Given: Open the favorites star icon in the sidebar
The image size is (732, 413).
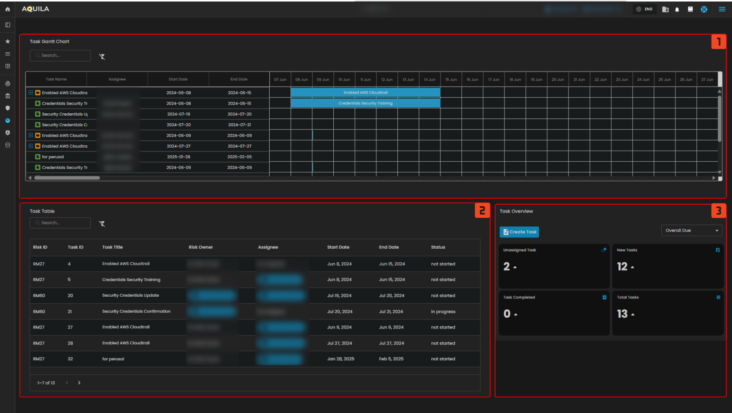Looking at the screenshot, I should 7,41.
